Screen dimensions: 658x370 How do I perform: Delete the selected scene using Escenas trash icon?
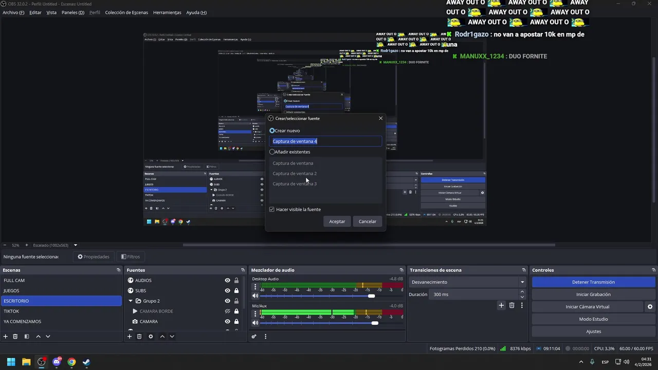15,337
